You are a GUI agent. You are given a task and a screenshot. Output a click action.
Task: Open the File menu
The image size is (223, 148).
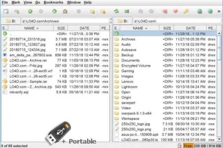[x=5, y=2]
